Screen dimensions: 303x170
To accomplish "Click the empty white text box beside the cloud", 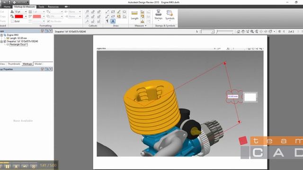I will [x=250, y=97].
